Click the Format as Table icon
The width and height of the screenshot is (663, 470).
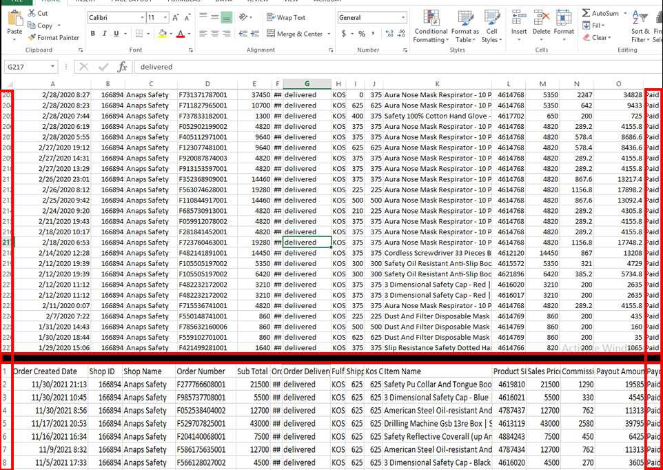pyautogui.click(x=465, y=18)
